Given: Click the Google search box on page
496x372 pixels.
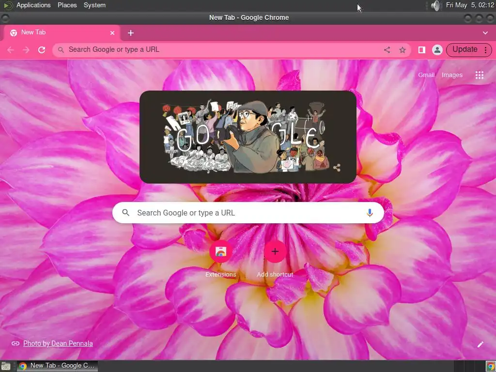Looking at the screenshot, I should (248, 213).
